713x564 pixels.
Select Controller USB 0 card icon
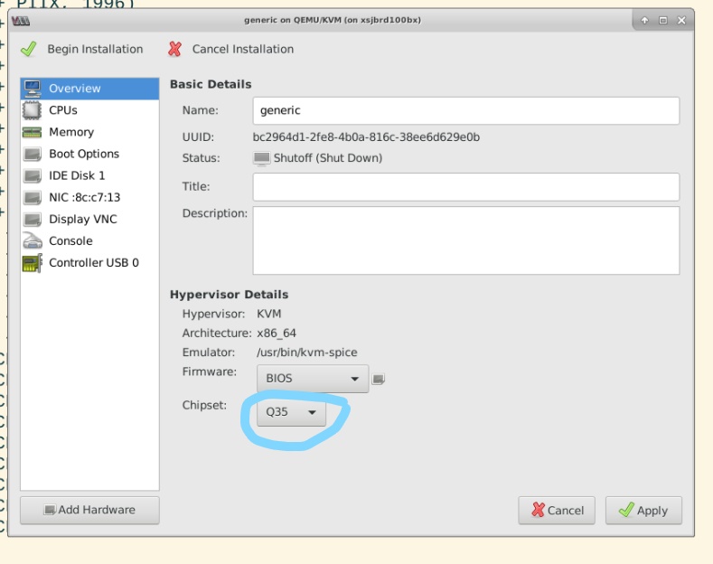[x=33, y=263]
